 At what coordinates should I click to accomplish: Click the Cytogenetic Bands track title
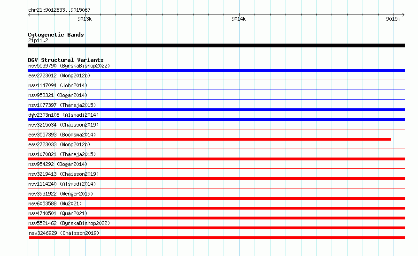56,35
